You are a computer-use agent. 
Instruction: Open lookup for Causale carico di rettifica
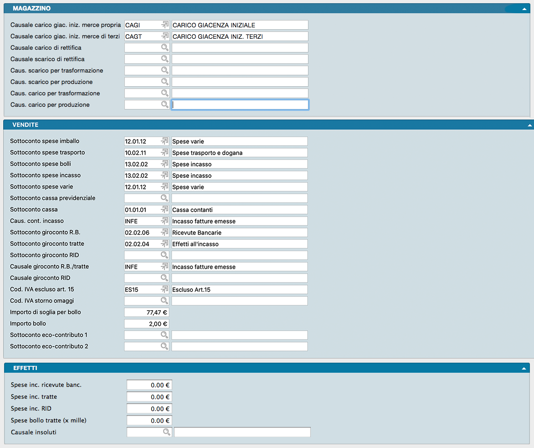click(x=164, y=47)
